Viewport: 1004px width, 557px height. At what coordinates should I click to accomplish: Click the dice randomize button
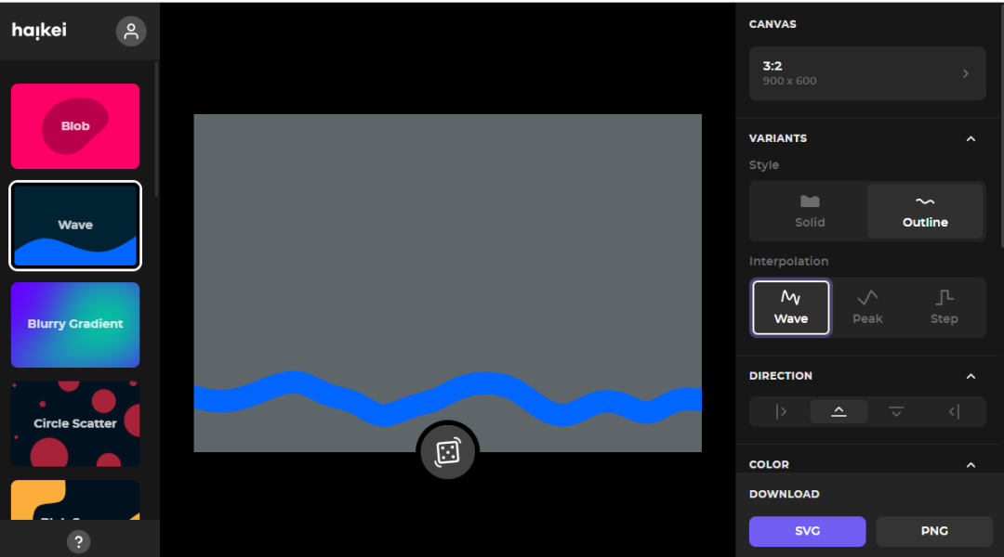[447, 452]
